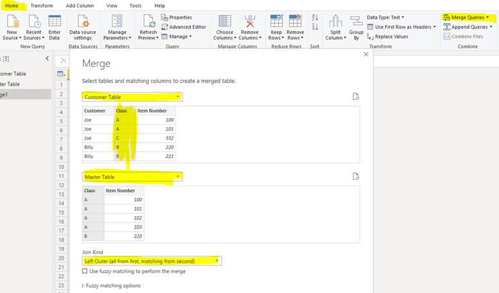The width and height of the screenshot is (499, 293).
Task: Enable fuzzy matching checkbox
Action: pyautogui.click(x=85, y=271)
